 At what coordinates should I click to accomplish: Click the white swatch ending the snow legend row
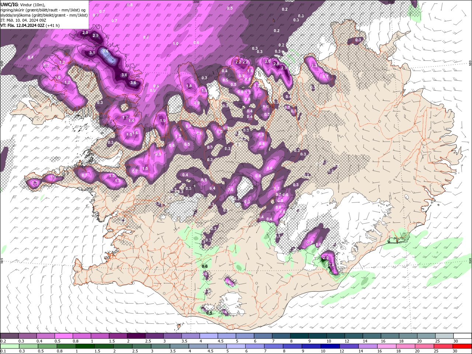pyautogui.click(x=462, y=336)
